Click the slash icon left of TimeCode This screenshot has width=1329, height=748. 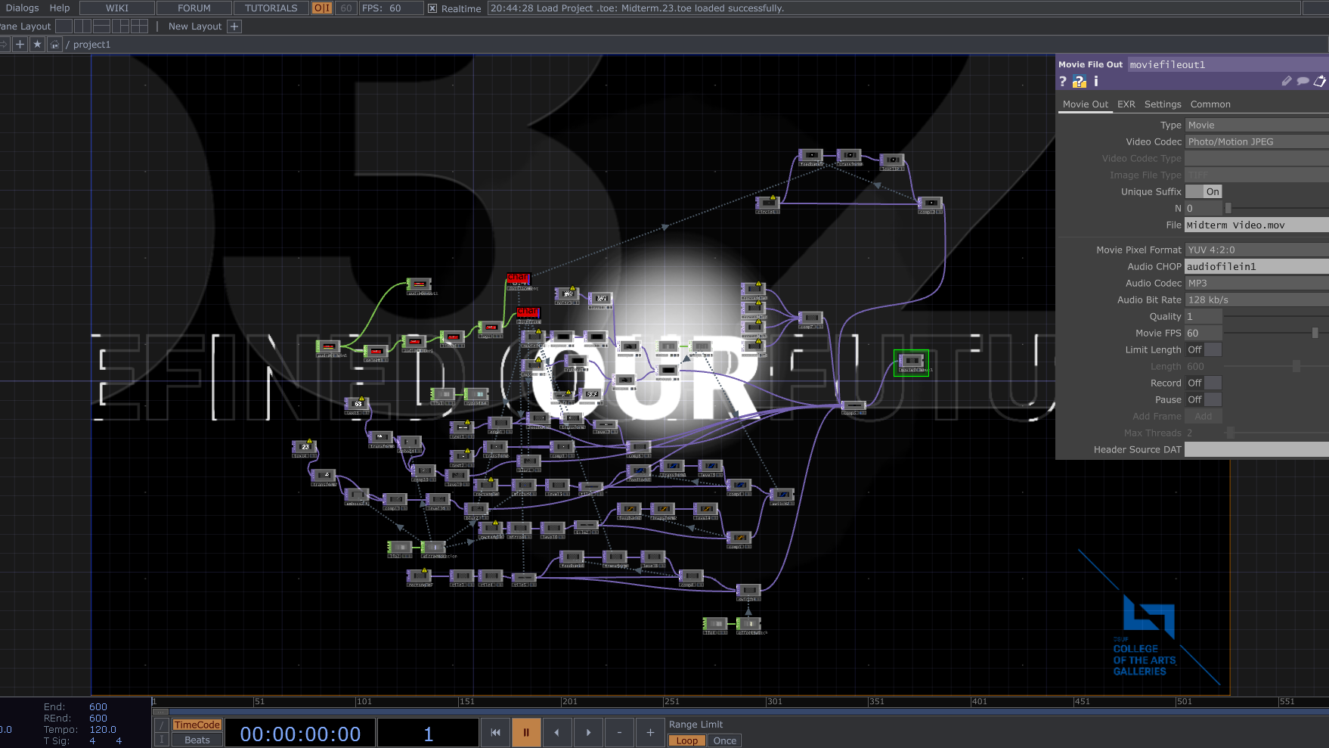[161, 725]
